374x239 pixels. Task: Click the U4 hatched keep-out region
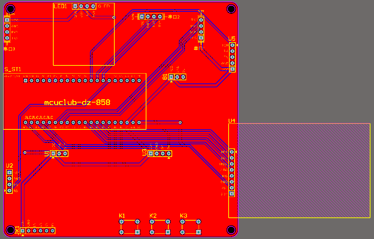click(304, 170)
